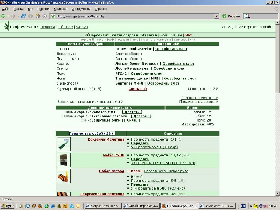This screenshot has width=280, height=210.
Task: Click Освободить слот for Шлем Land Warrior
Action: click(x=171, y=49)
